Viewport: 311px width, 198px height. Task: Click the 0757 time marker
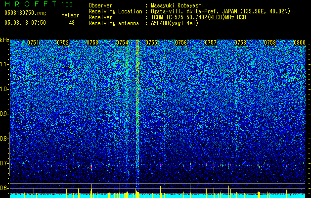[x=211, y=43]
